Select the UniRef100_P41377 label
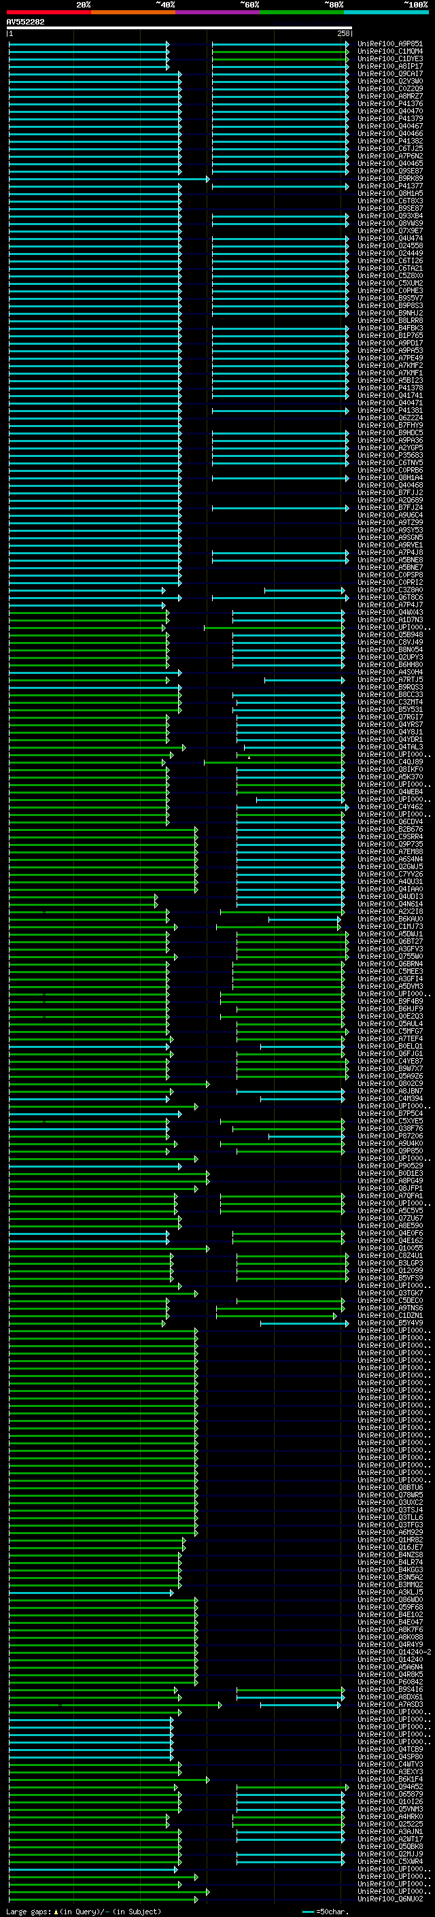Image resolution: width=435 pixels, height=1917 pixels. (x=389, y=186)
